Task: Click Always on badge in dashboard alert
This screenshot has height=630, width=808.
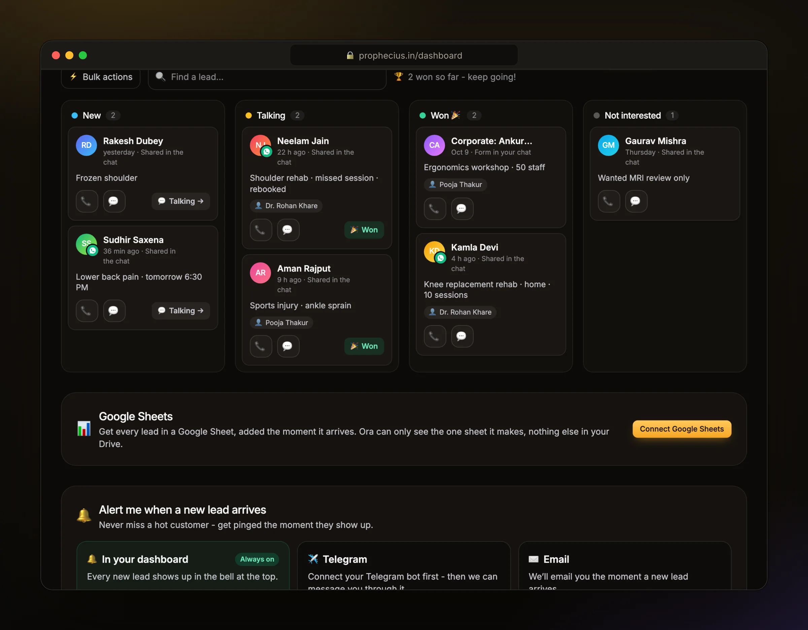Action: [x=257, y=559]
